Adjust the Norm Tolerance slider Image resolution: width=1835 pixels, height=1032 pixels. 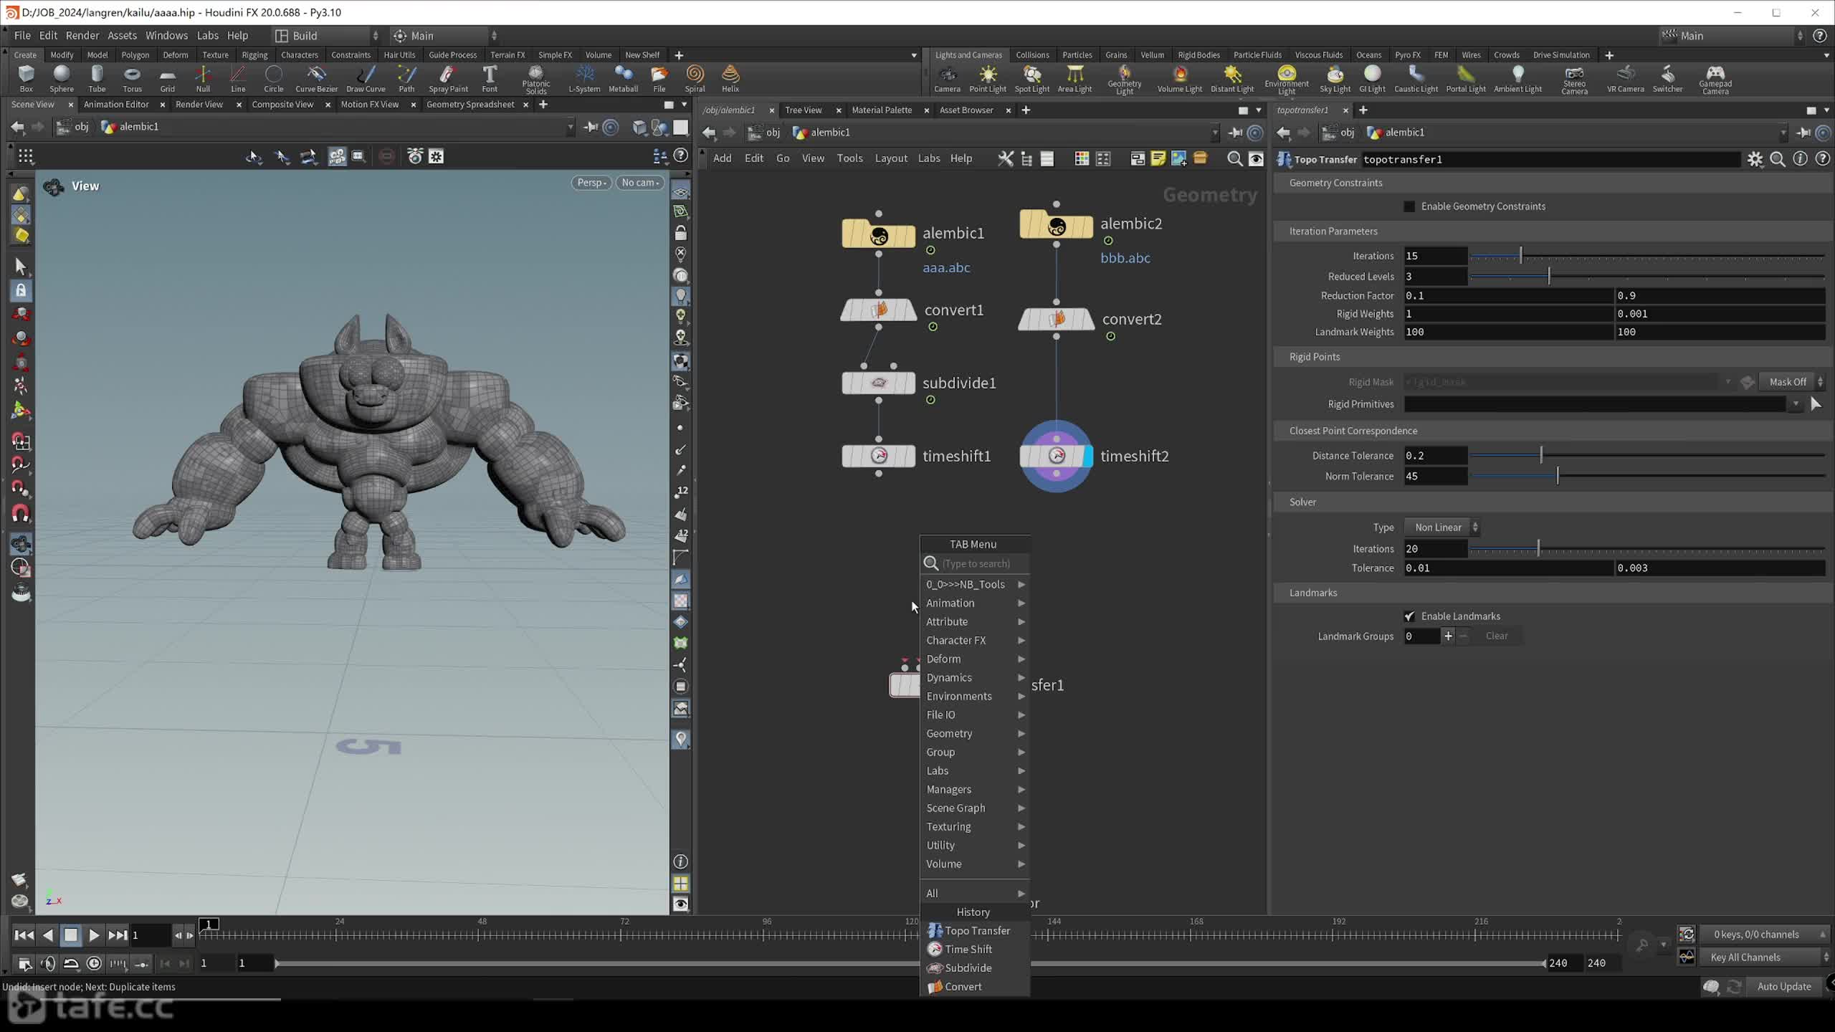pos(1646,477)
